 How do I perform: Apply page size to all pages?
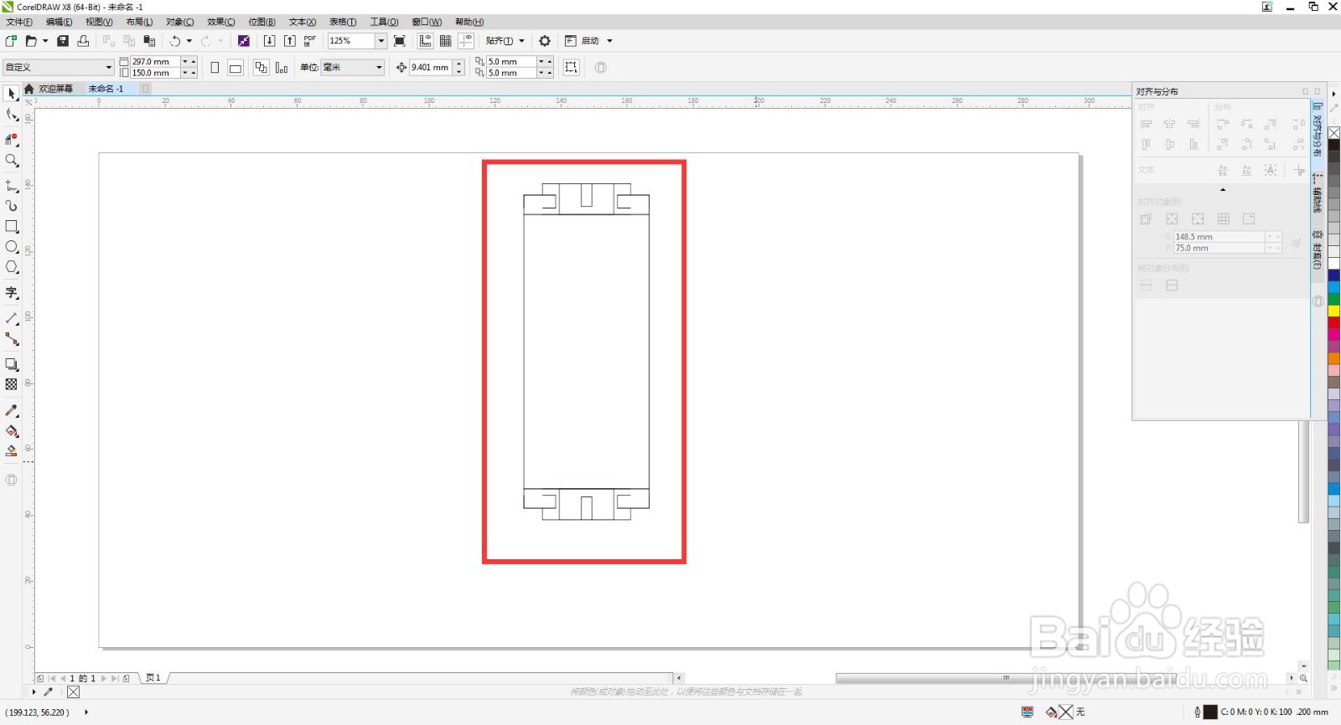pos(261,67)
